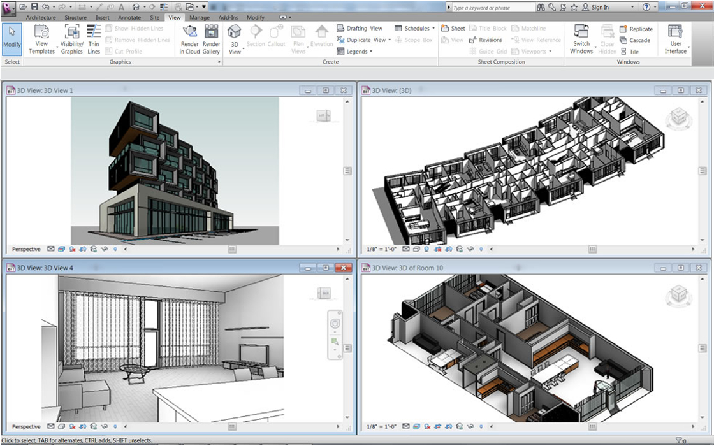The image size is (714, 446).
Task: Select the Modify tool
Action: [x=11, y=38]
